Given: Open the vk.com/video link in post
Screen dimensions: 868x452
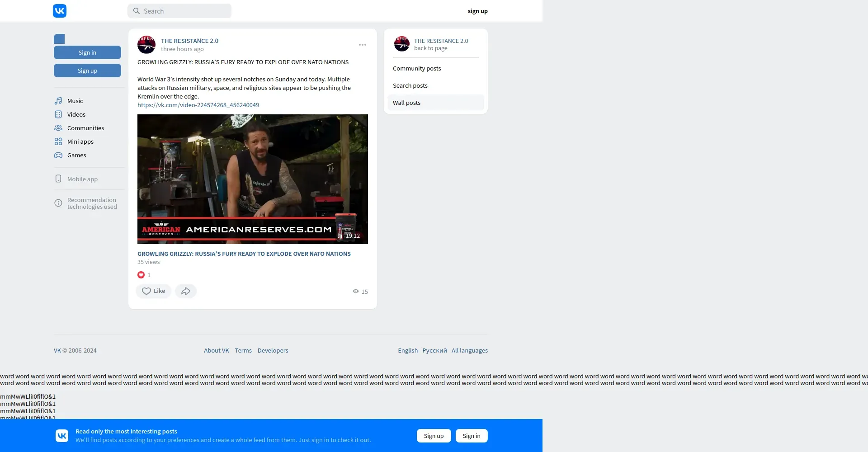Looking at the screenshot, I should click(198, 105).
